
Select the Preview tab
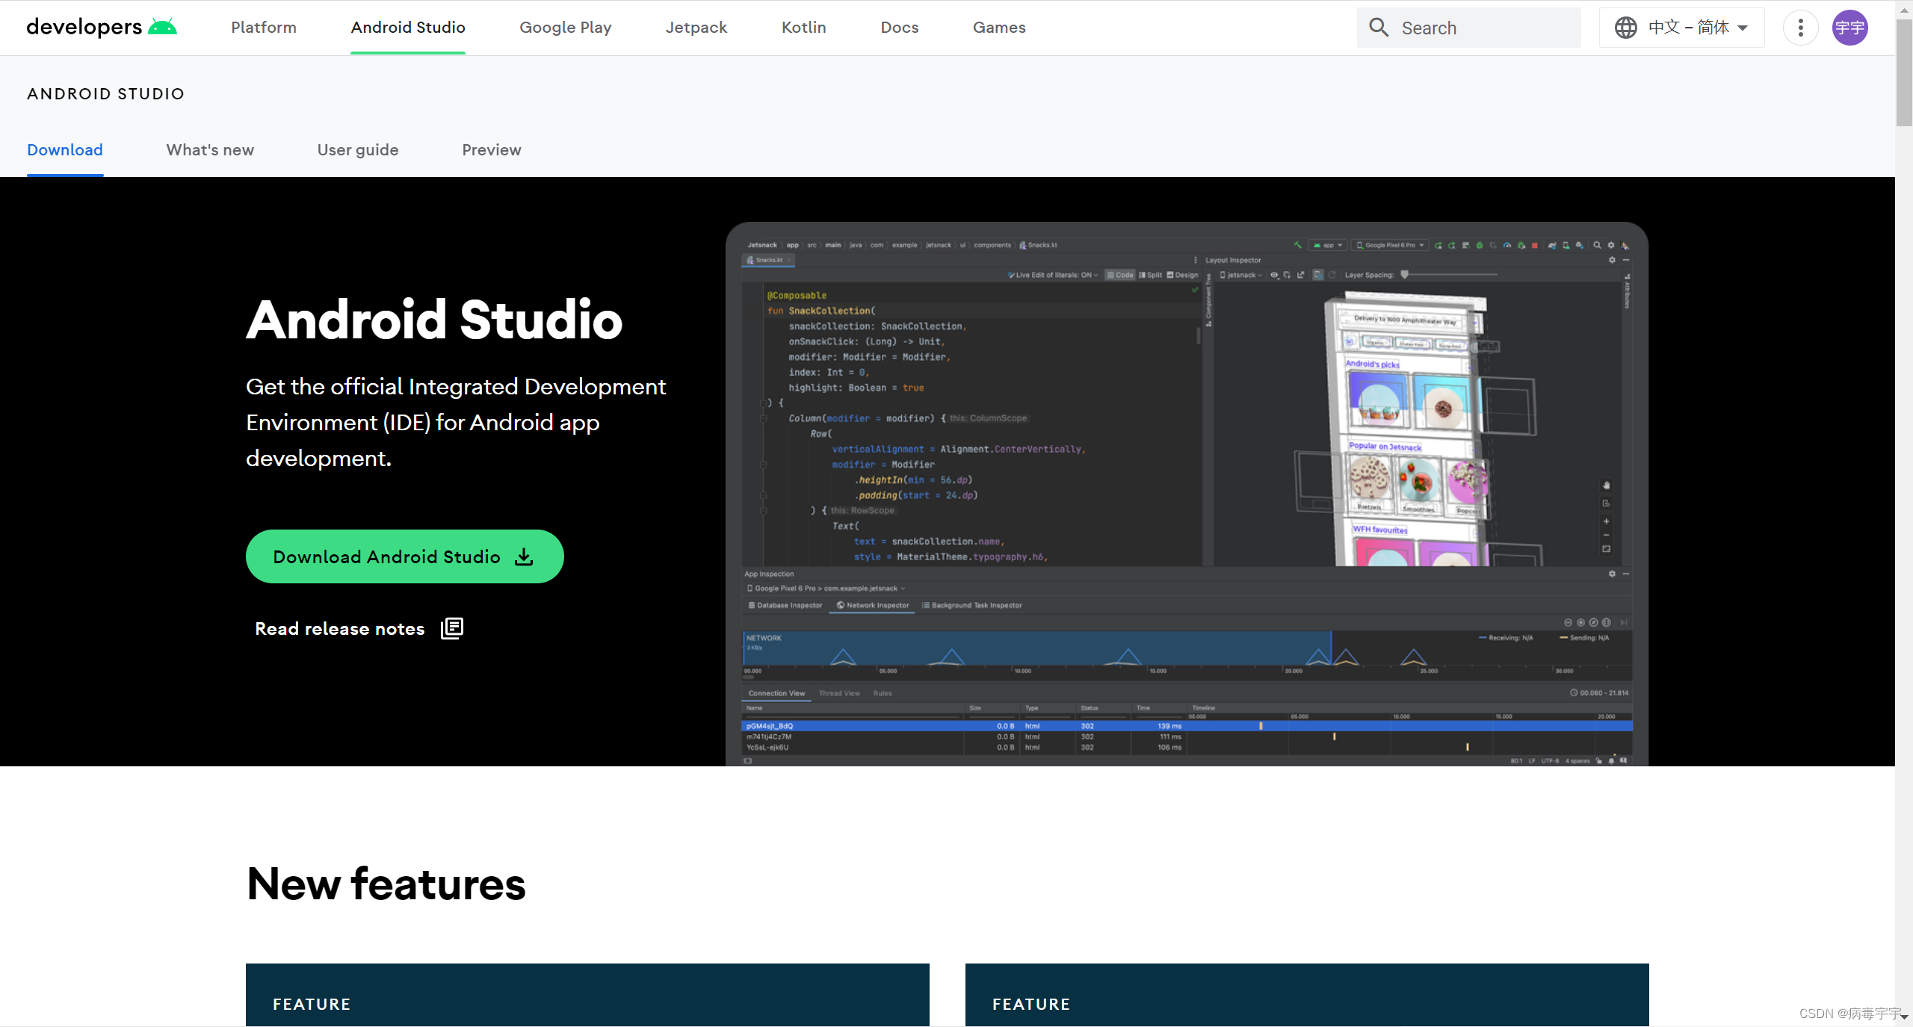[x=492, y=150]
